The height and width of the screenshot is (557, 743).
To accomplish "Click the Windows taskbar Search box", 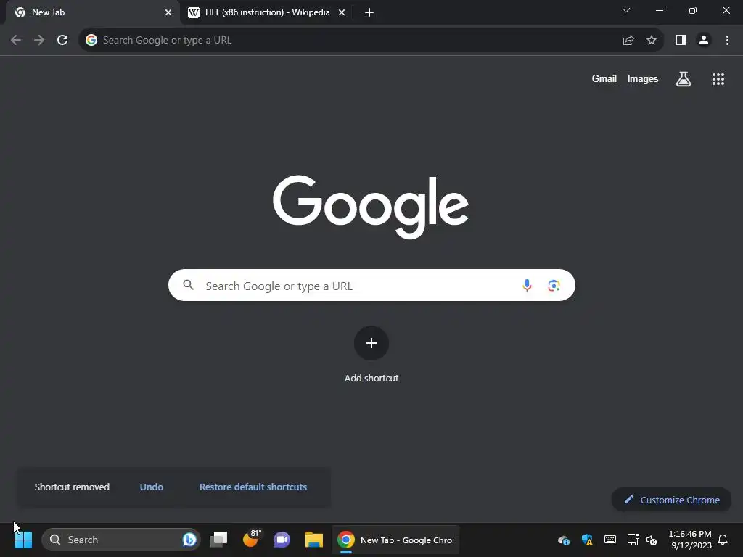I will point(121,540).
